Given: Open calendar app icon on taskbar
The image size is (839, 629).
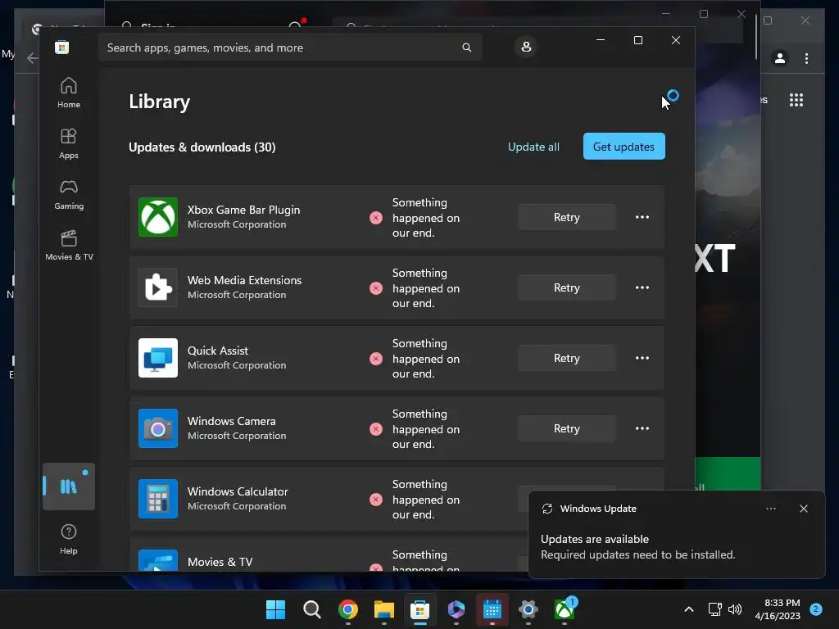Looking at the screenshot, I should coord(492,609).
